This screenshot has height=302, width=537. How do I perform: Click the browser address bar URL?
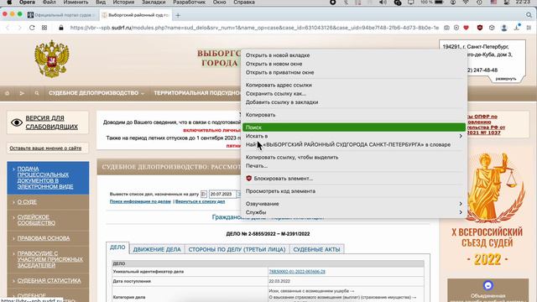coord(254,28)
